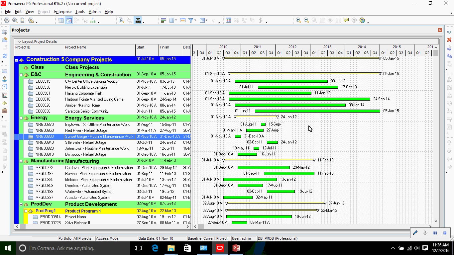Screen dimensions: 454x255
Task: Click the Zoom In magnifier icon
Action: 298,20
